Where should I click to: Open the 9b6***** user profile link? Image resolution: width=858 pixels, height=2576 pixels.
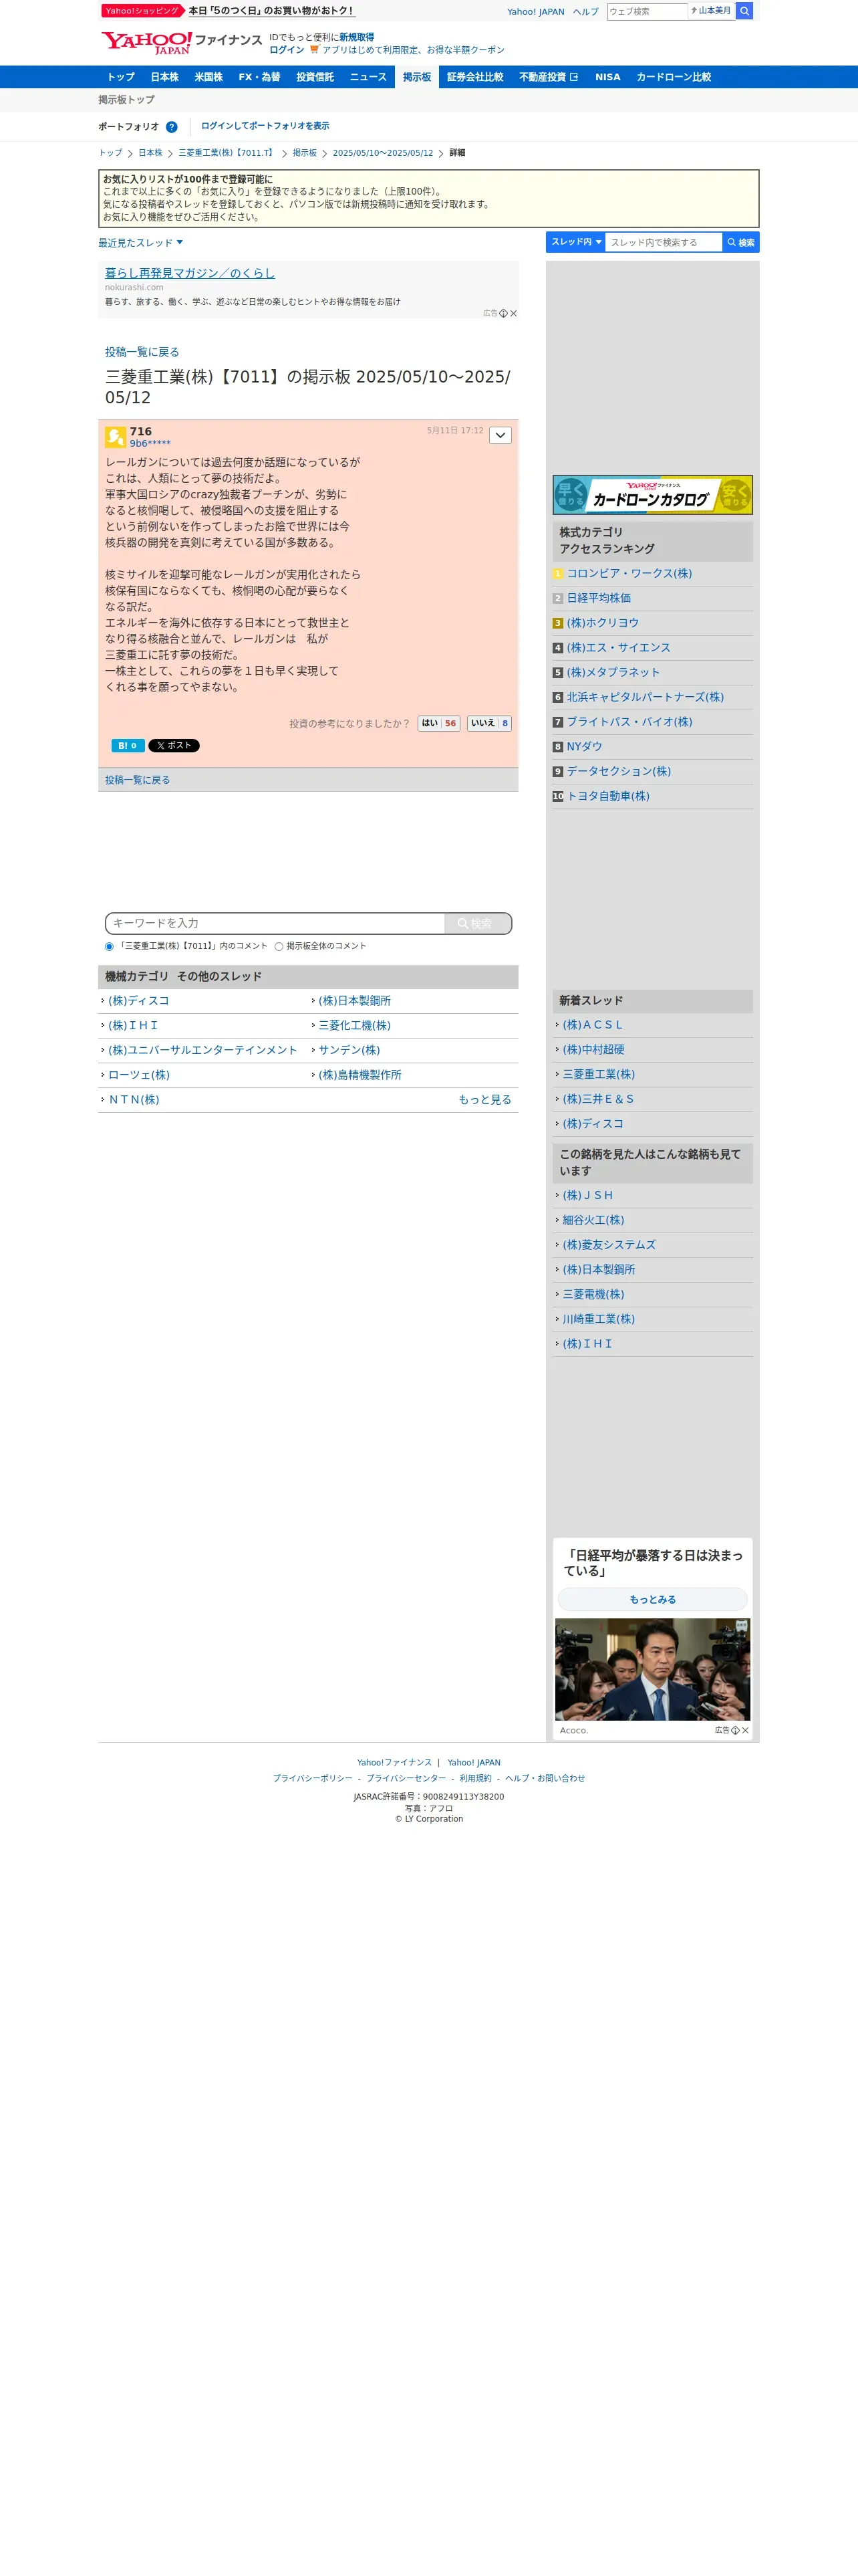tap(150, 444)
